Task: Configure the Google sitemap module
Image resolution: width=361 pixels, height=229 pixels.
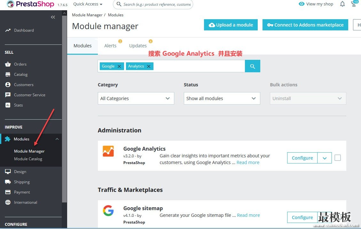Action: [x=302, y=217]
